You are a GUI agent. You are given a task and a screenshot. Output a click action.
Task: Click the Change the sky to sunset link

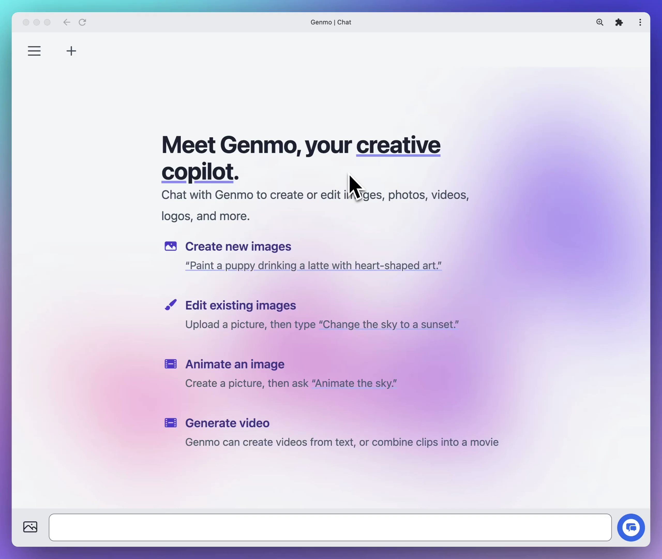388,324
